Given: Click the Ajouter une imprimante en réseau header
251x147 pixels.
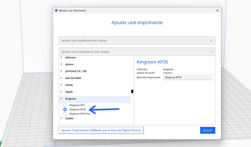Looking at the screenshot, I should click(137, 41).
